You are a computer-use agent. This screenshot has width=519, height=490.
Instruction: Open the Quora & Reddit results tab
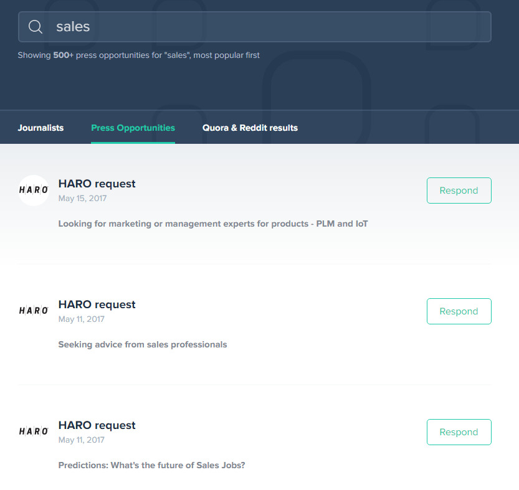250,128
